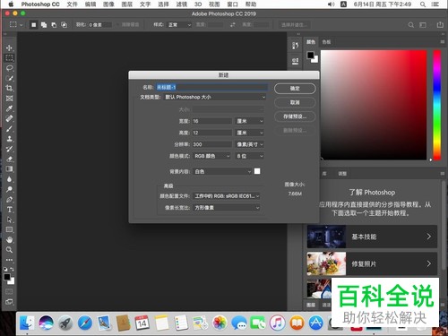Open the 基本技能 tutorial card
Screen dimensions: 448x336
pyautogui.click(x=372, y=237)
